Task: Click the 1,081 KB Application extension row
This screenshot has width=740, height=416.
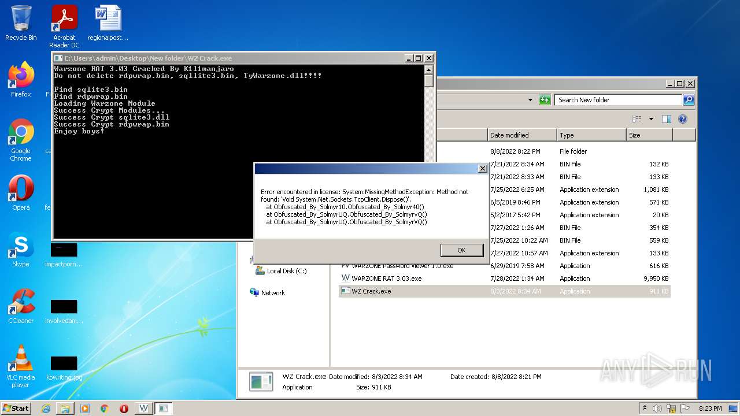Action: [579, 190]
